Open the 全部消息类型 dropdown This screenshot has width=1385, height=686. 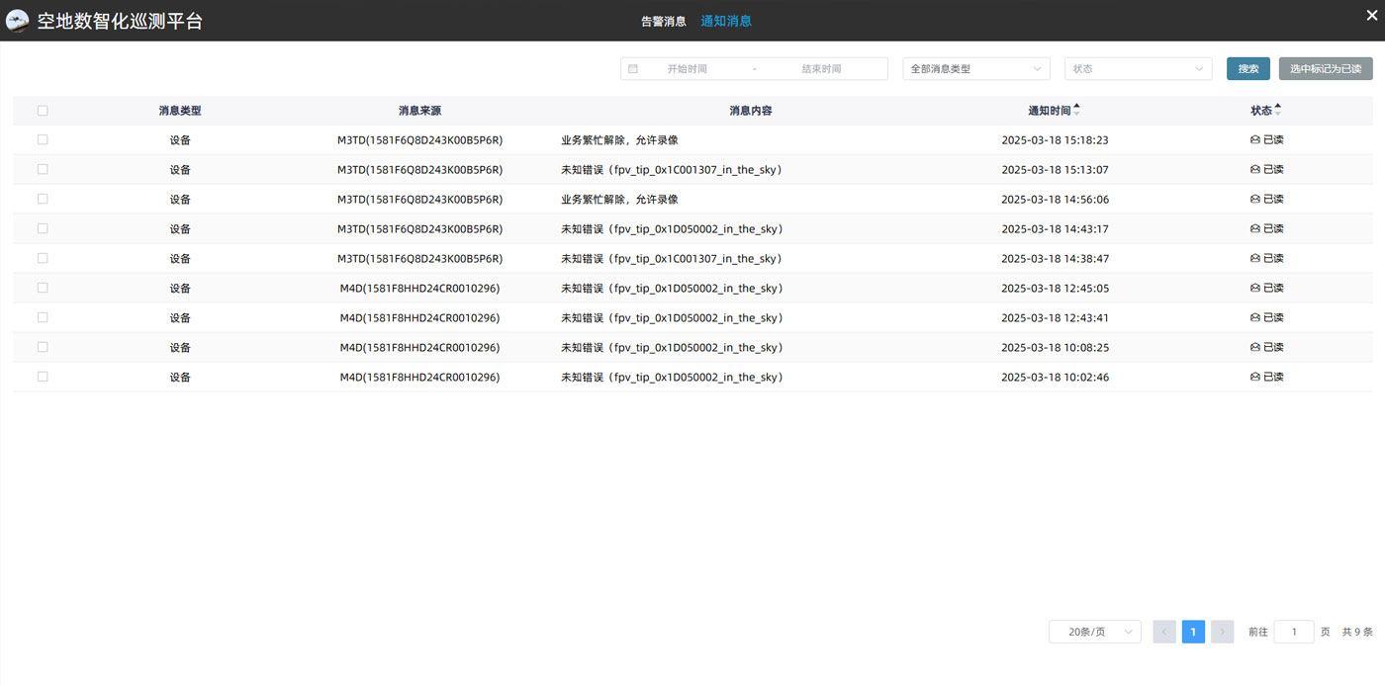click(975, 69)
